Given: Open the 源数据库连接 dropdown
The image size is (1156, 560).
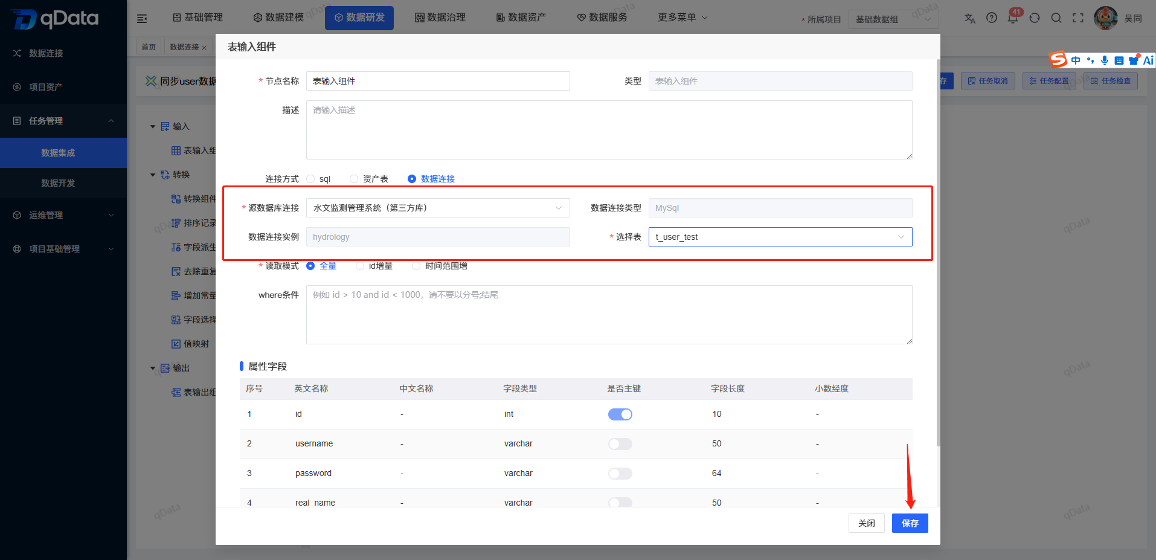Looking at the screenshot, I should (x=438, y=208).
